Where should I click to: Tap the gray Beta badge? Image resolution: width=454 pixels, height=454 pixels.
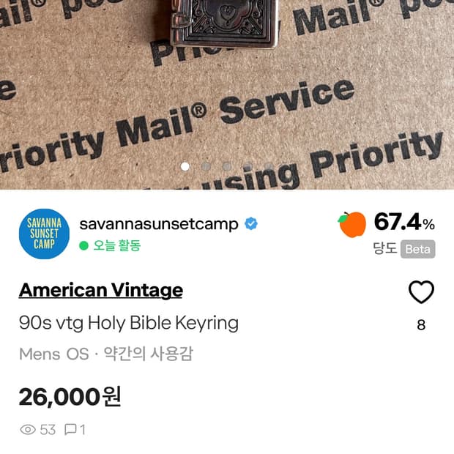pos(418,249)
